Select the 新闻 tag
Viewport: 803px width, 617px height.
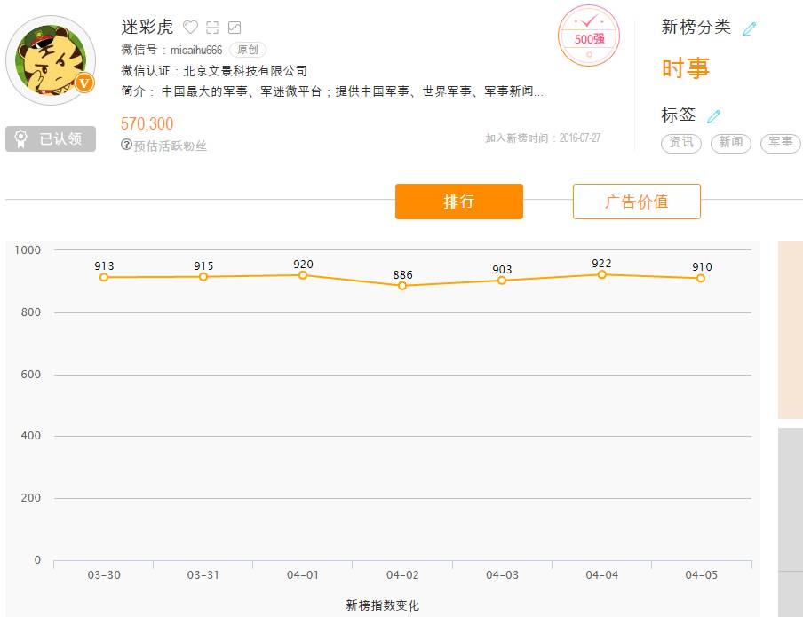point(730,143)
